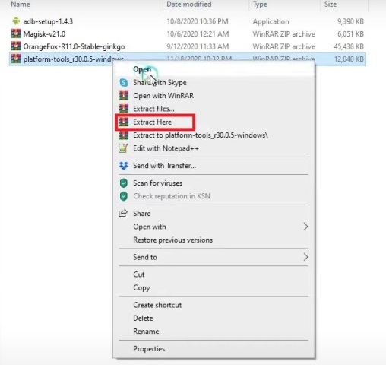
Task: Click the platform-tools_r30.0.5-windows archive icon
Action: click(16, 59)
